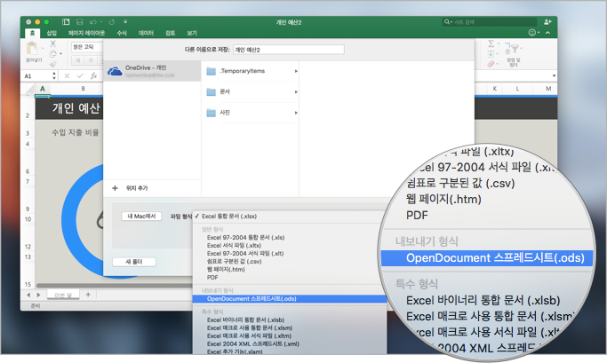Open the Quick Access Toolbar customize arrow

pos(125,22)
